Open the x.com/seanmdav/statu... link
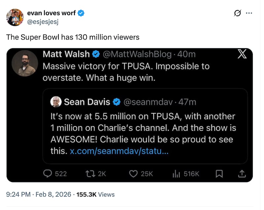 119,152
